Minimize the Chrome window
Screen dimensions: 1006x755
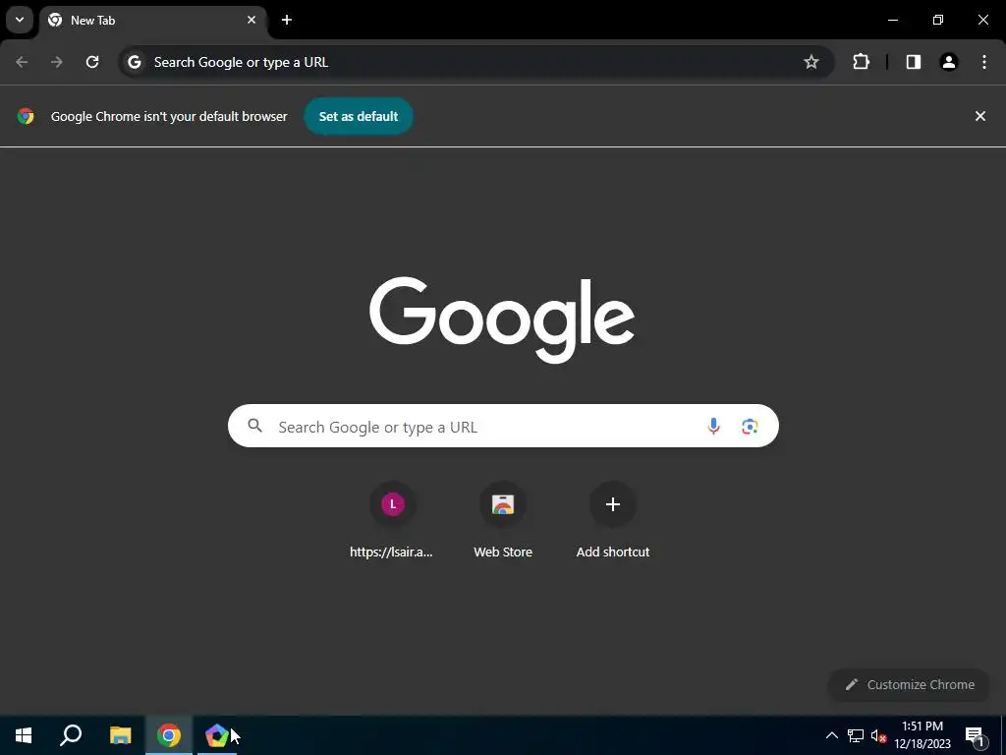pos(892,20)
